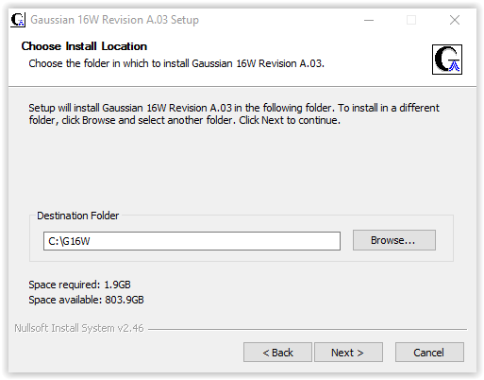
Task: Click the 'Destination Folder' group label
Action: (x=78, y=216)
